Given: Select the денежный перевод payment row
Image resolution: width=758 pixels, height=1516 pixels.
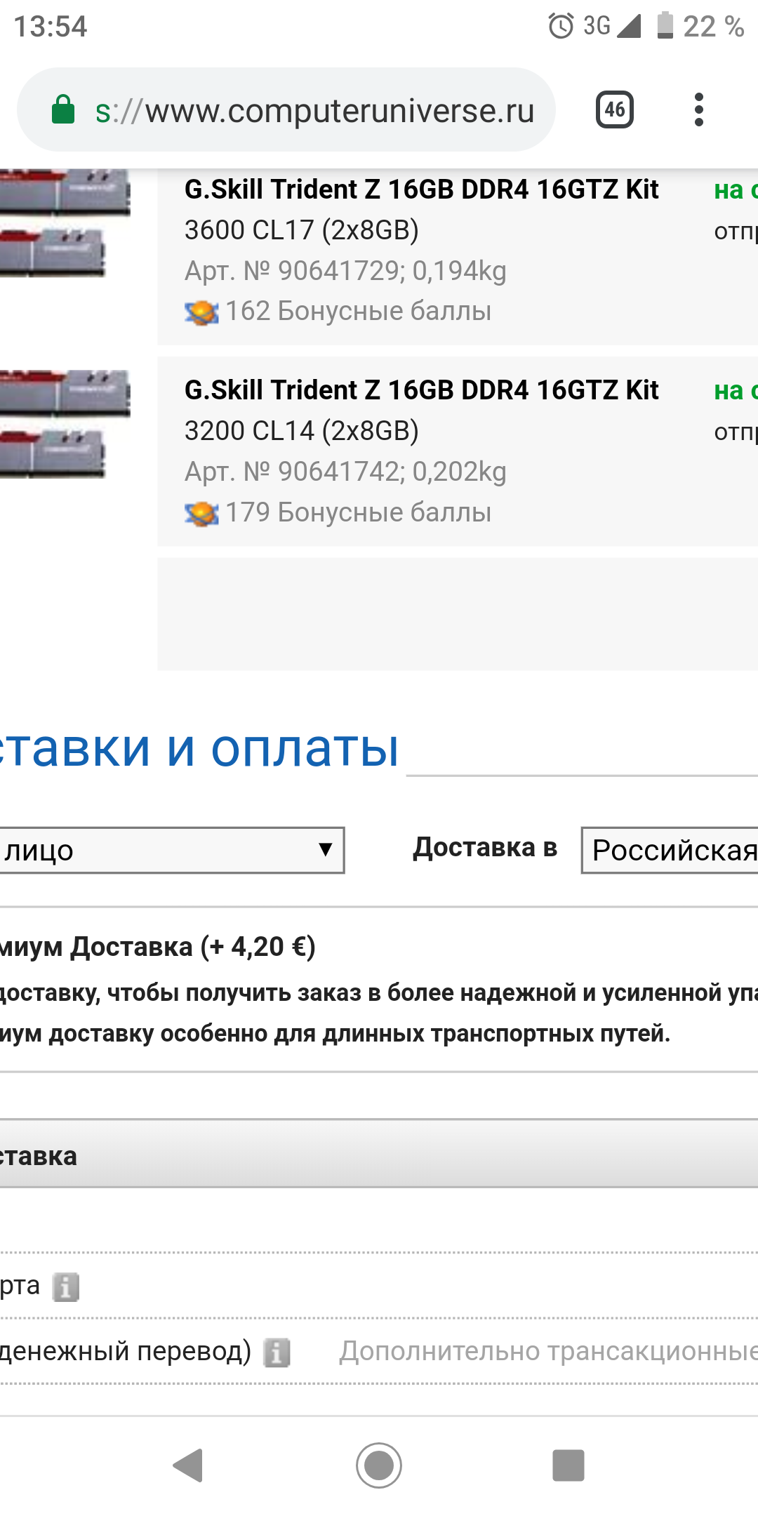Looking at the screenshot, I should (x=379, y=1352).
